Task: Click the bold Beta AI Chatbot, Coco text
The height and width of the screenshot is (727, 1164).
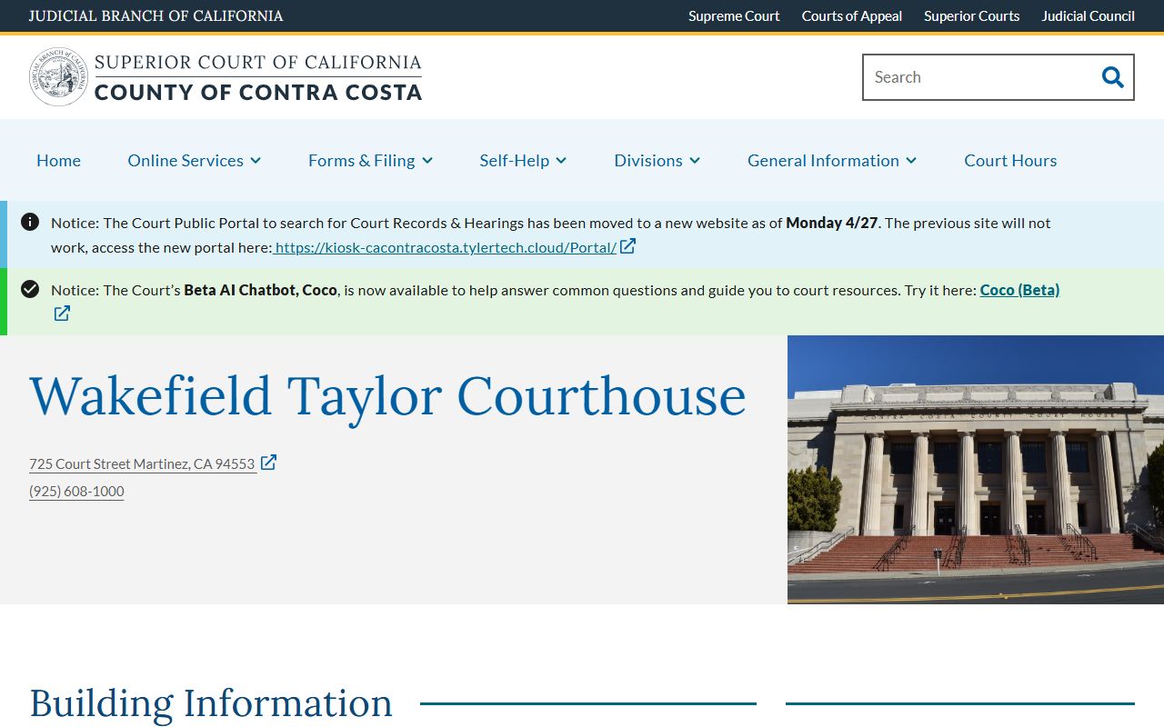Action: 260,290
